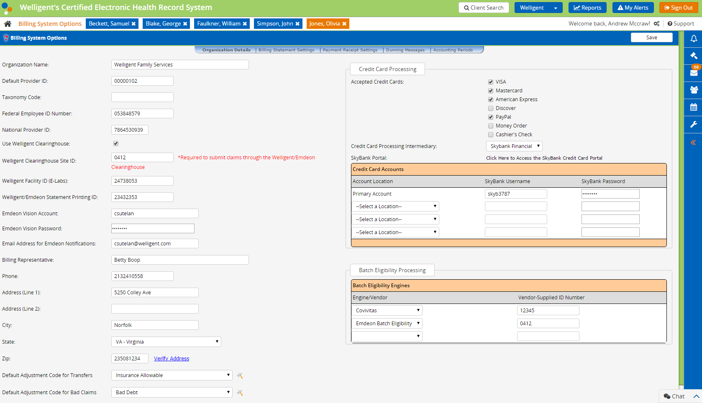
Task: Disable the PayPal accepted card checkbox
Action: (x=491, y=117)
